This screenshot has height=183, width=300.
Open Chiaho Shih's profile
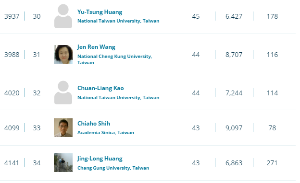94,124
